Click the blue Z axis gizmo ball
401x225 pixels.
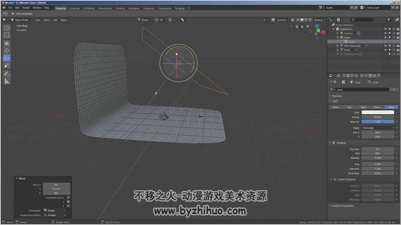tap(317, 26)
